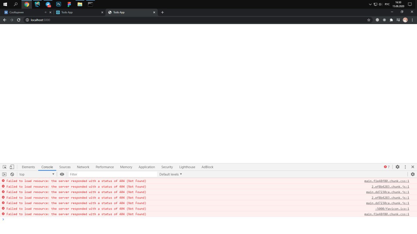
Task: Show hidden tray icons chevron
Action: coord(370,4)
